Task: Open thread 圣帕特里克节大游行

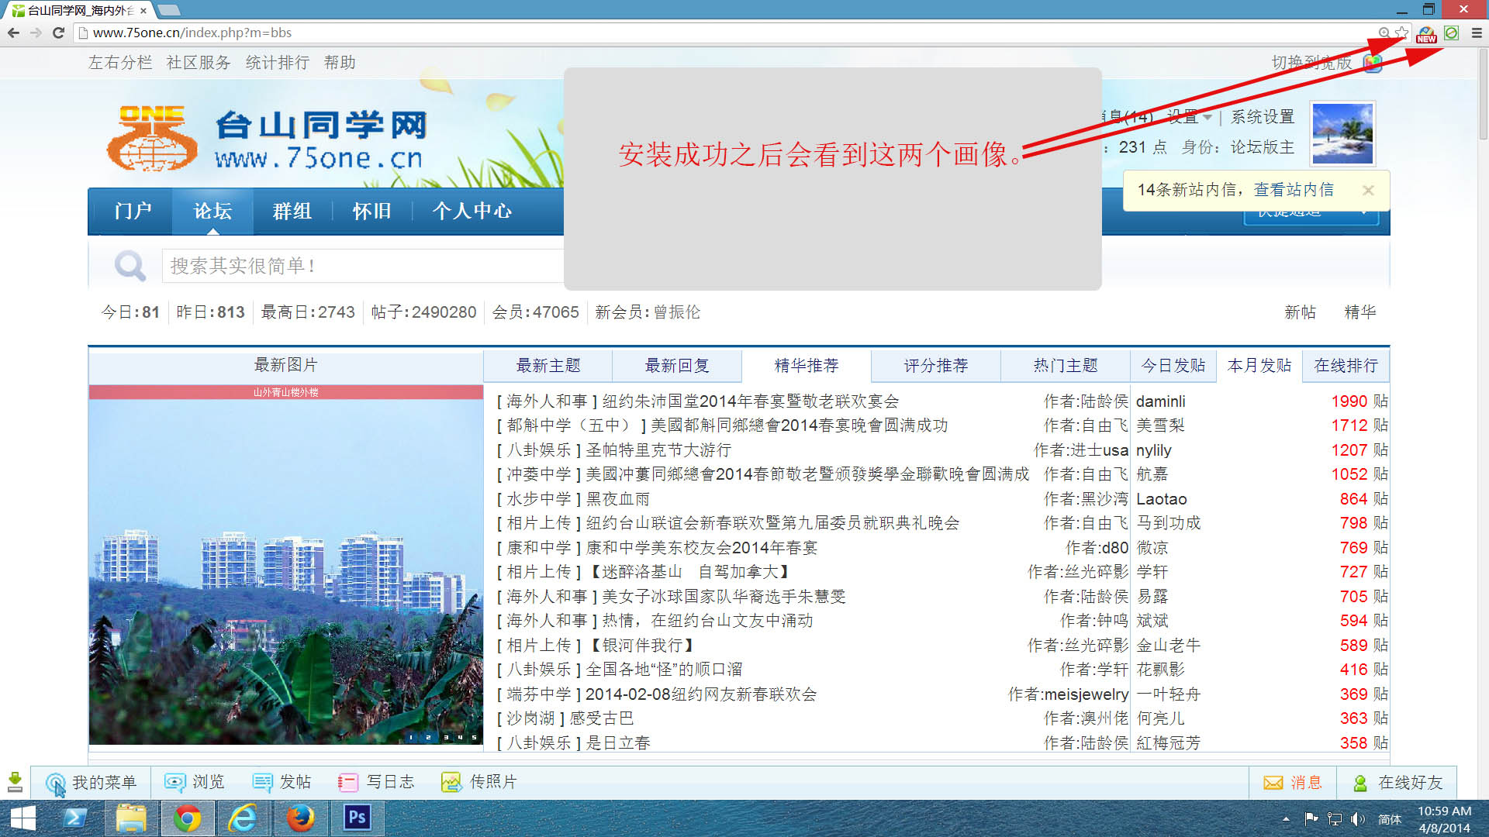Action: coord(658,450)
